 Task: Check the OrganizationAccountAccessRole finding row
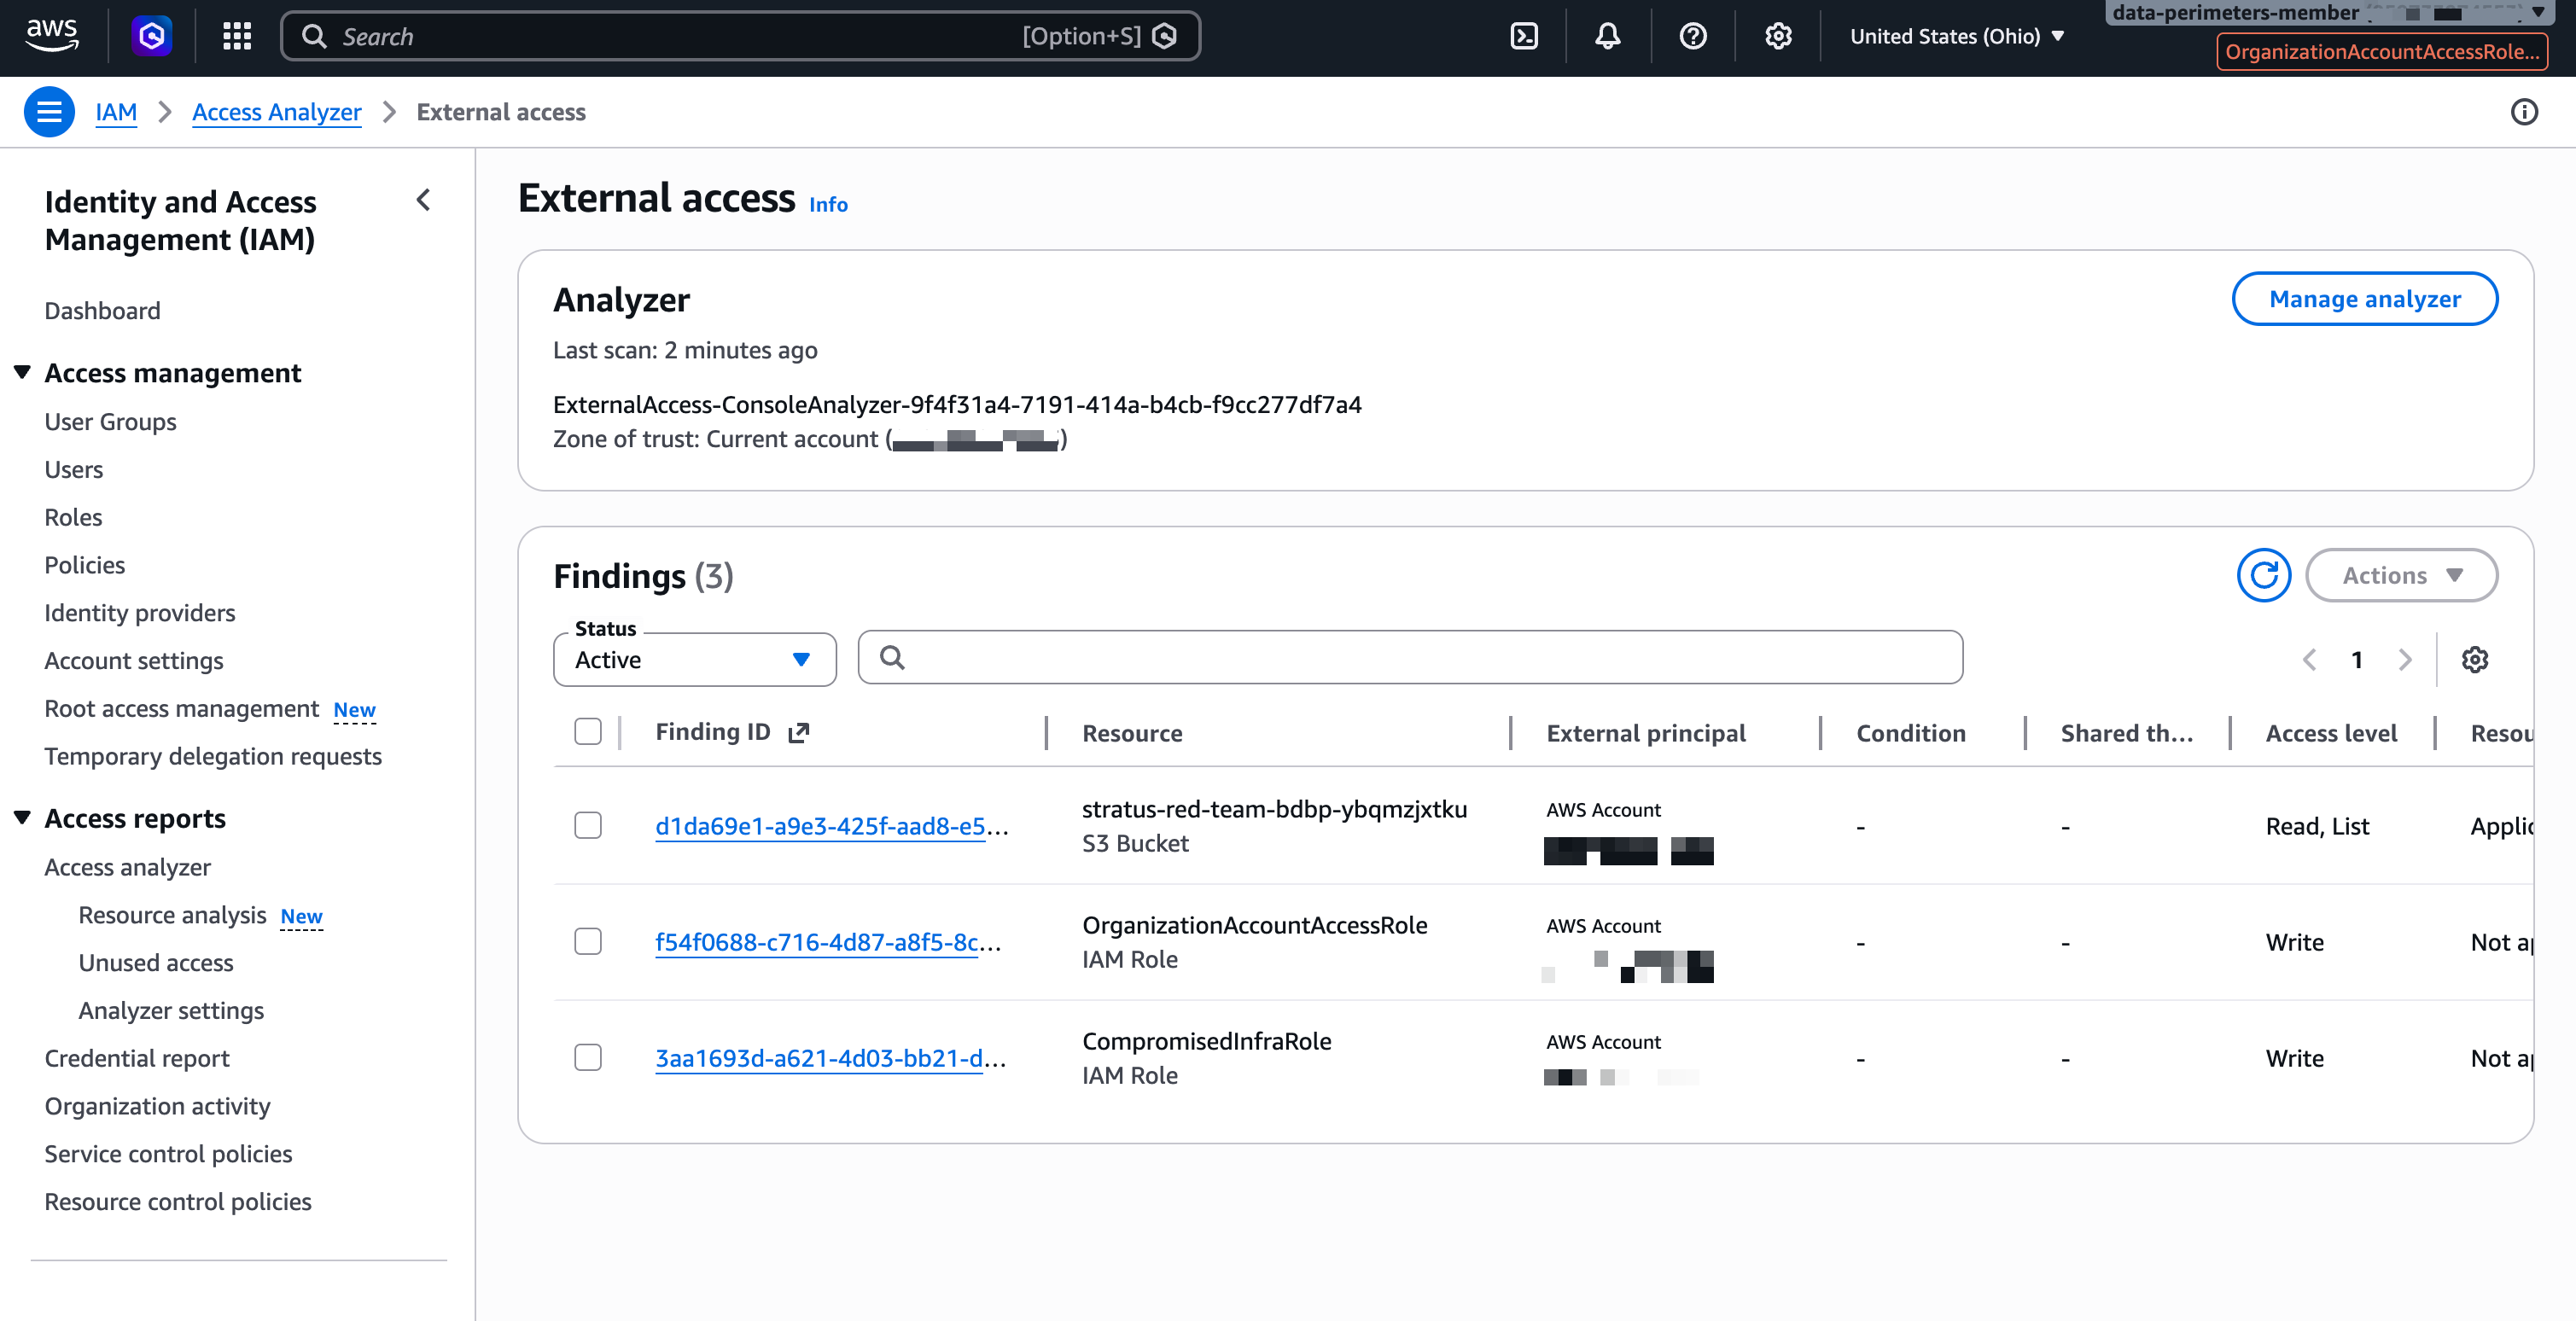point(588,941)
